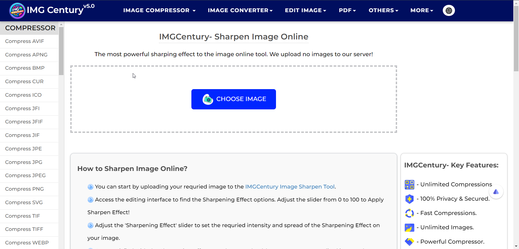Image resolution: width=519 pixels, height=249 pixels.
Task: Click the CHOOSE IMAGE button
Action: pos(234,99)
